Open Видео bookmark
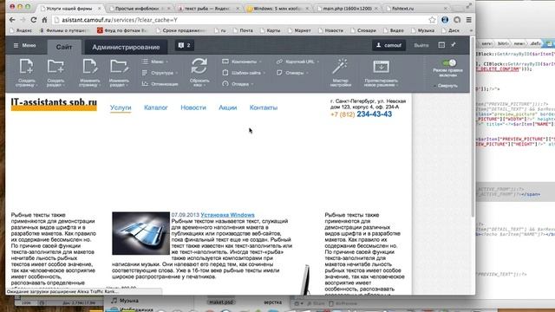The height and width of the screenshot is (312, 555). pyautogui.click(x=394, y=30)
